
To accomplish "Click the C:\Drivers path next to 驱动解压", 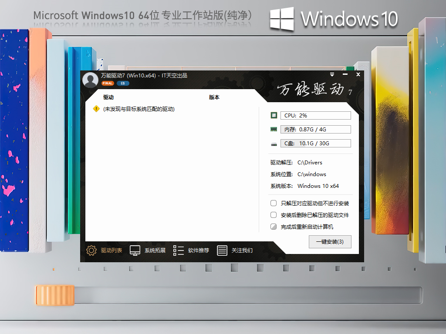I will tap(310, 162).
